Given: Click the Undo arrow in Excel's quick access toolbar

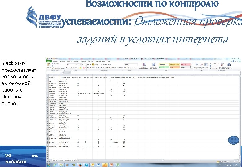Looking at the screenshot, I should click(x=52, y=58).
